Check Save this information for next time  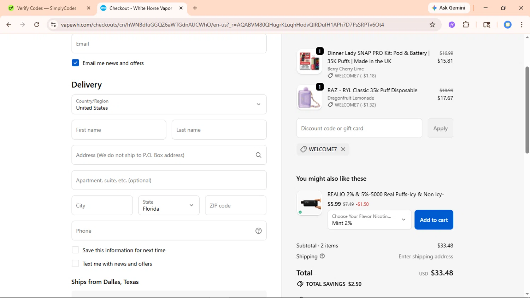(75, 250)
